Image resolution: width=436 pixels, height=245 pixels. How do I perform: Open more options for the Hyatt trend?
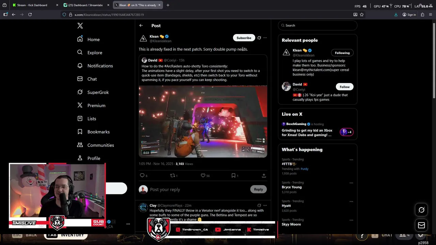coord(351,201)
